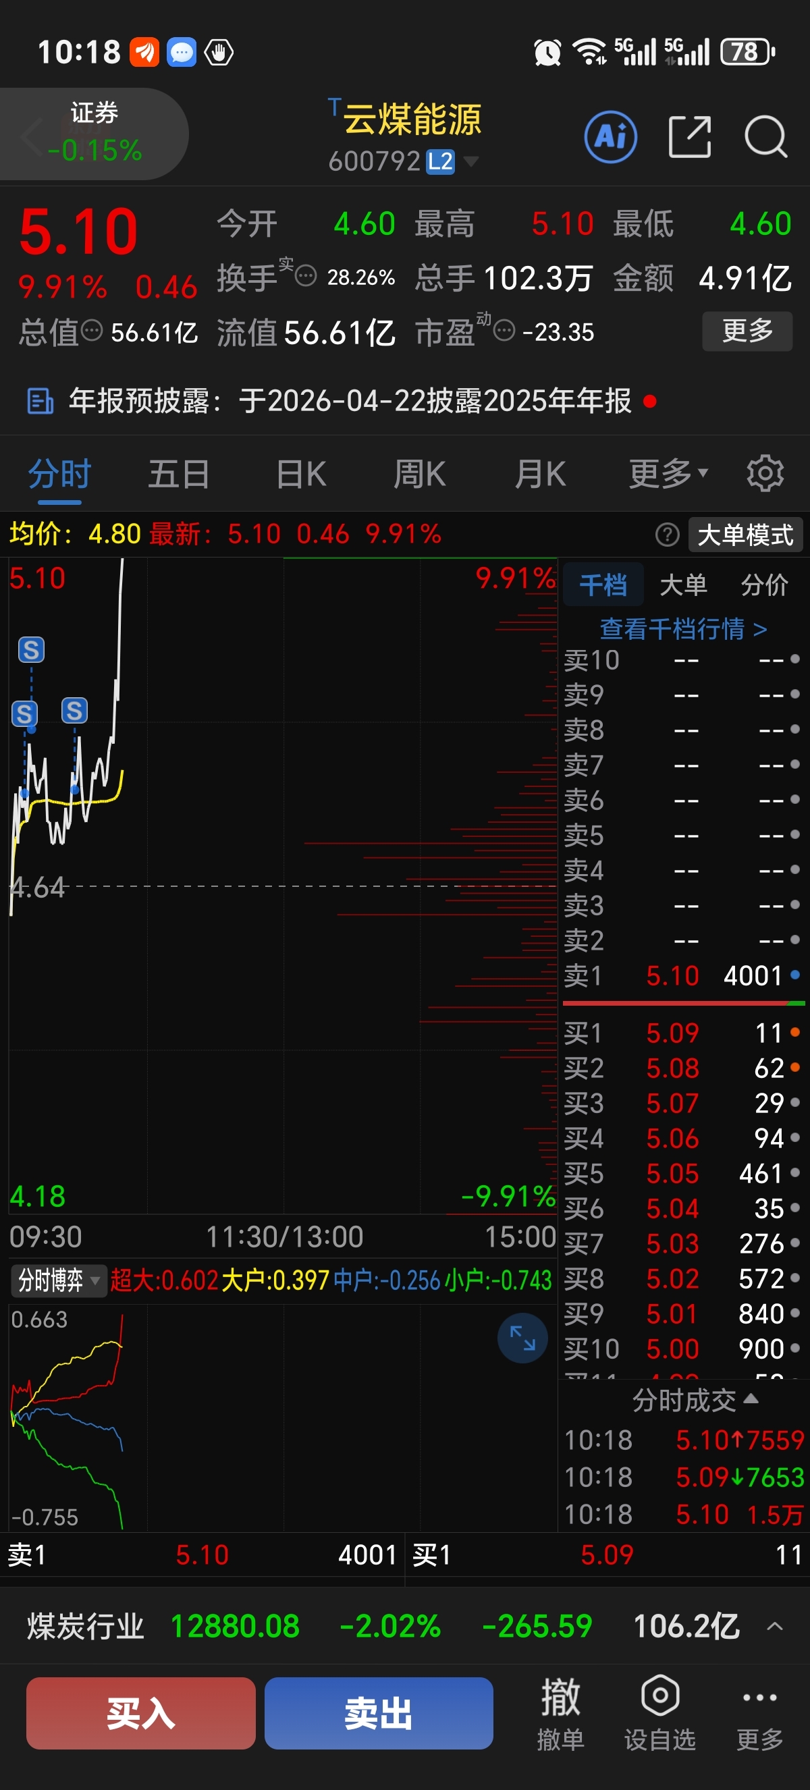Tap the 买10 5.00 900 row

682,1348
